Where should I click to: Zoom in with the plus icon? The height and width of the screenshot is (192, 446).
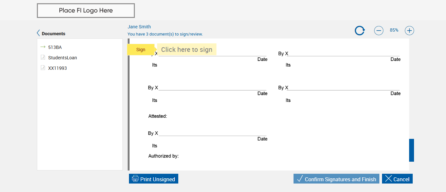click(x=409, y=31)
